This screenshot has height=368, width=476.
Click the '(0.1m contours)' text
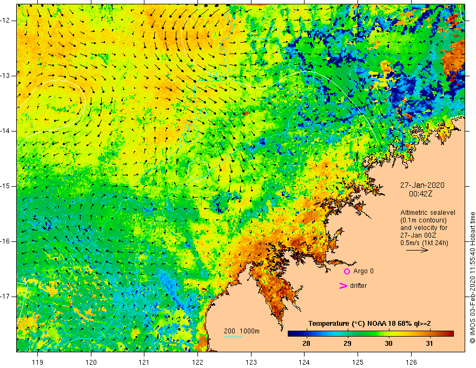pyautogui.click(x=424, y=220)
